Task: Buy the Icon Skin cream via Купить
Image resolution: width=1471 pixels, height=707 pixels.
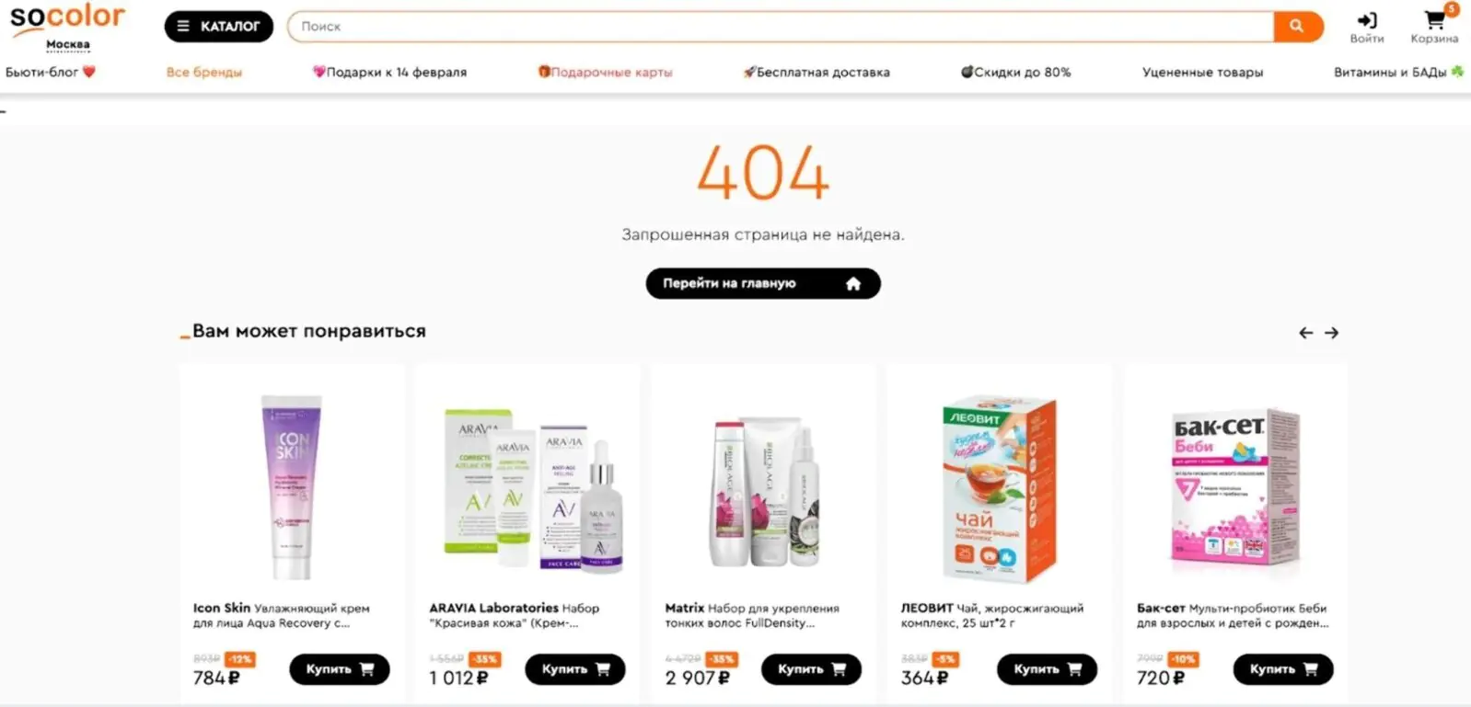Action: 340,669
